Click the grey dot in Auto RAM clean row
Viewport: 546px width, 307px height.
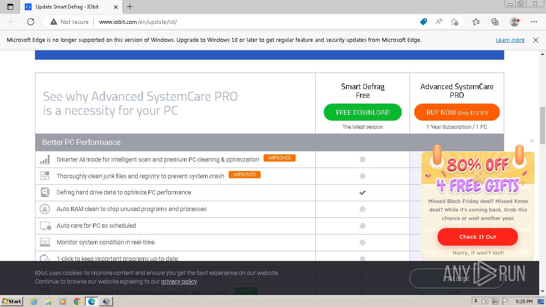tap(363, 209)
